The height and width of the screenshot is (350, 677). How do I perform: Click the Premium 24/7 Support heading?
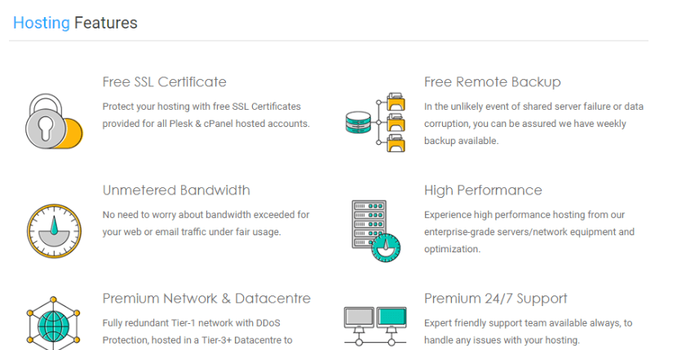[x=496, y=298]
